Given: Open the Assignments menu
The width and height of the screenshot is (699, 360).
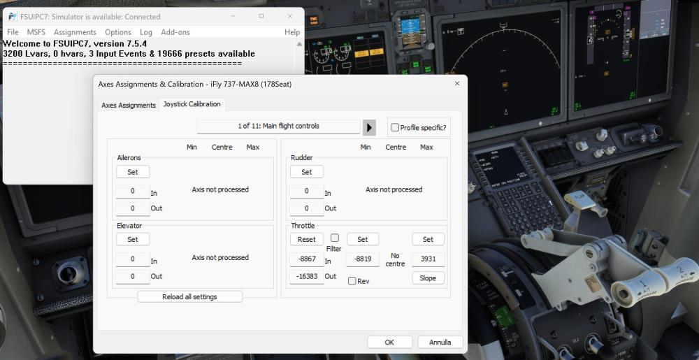Looking at the screenshot, I should (x=75, y=32).
